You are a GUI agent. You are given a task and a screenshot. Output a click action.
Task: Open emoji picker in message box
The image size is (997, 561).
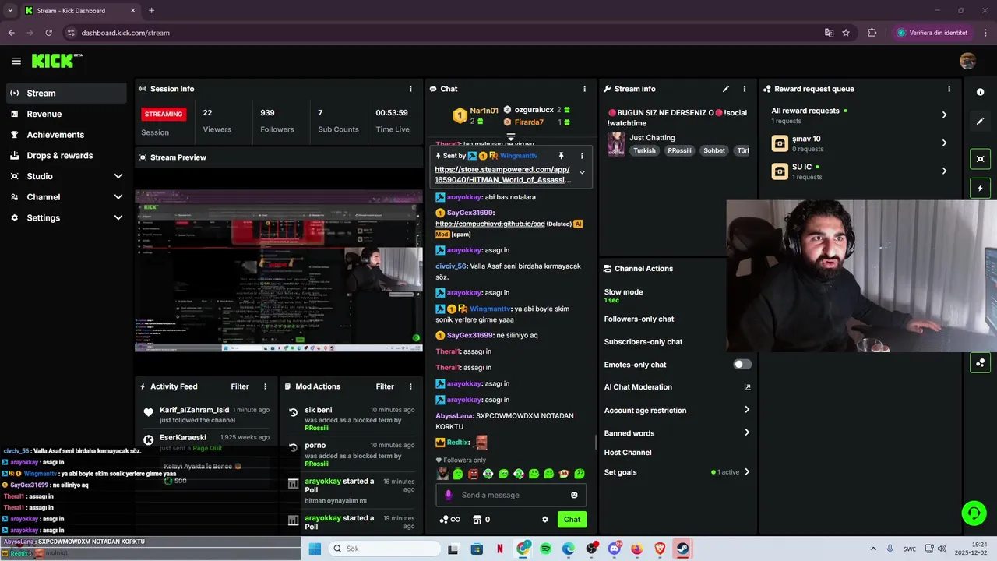pyautogui.click(x=574, y=495)
